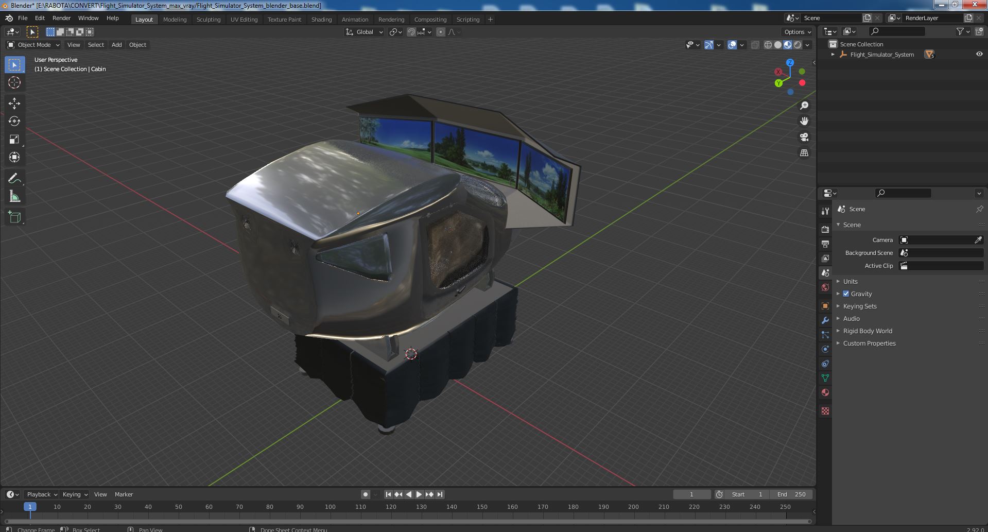
Task: Hide Flight_Simulator_System in viewport
Action: pos(979,54)
